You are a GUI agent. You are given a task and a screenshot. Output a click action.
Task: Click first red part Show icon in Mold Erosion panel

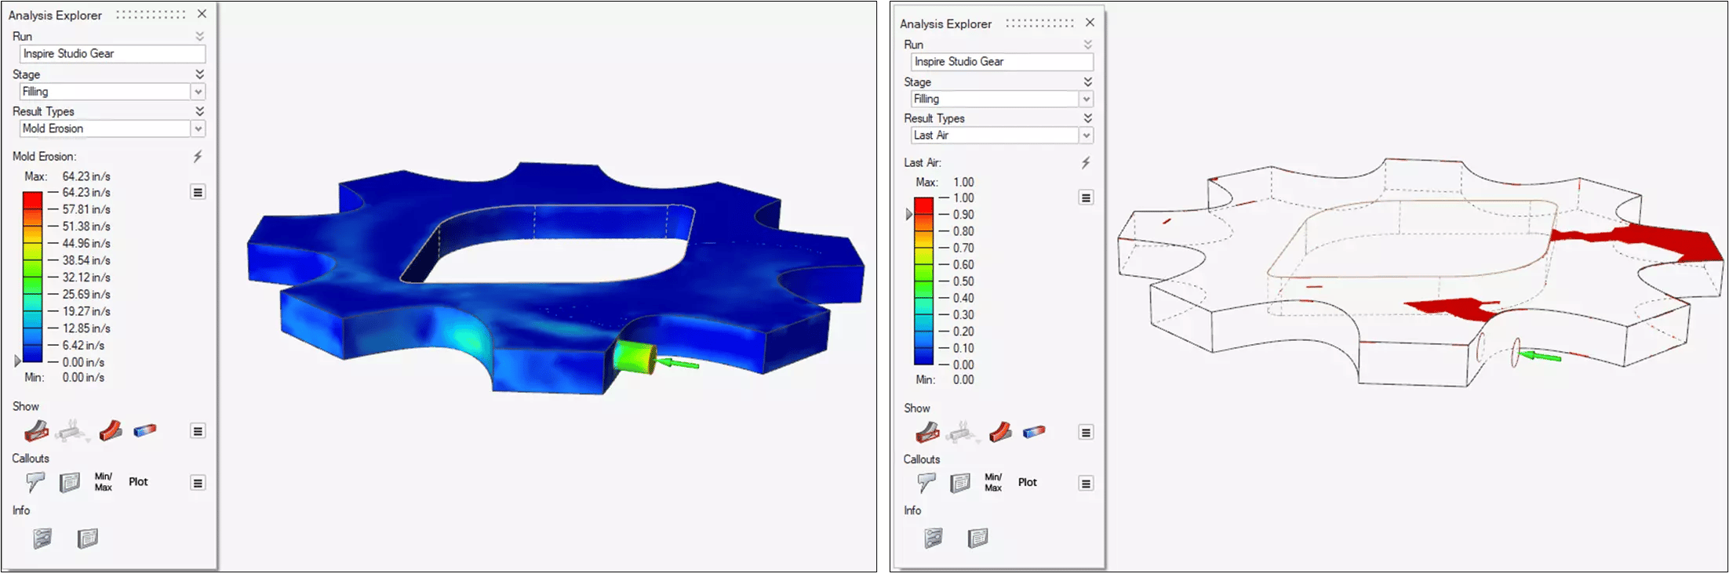(36, 431)
